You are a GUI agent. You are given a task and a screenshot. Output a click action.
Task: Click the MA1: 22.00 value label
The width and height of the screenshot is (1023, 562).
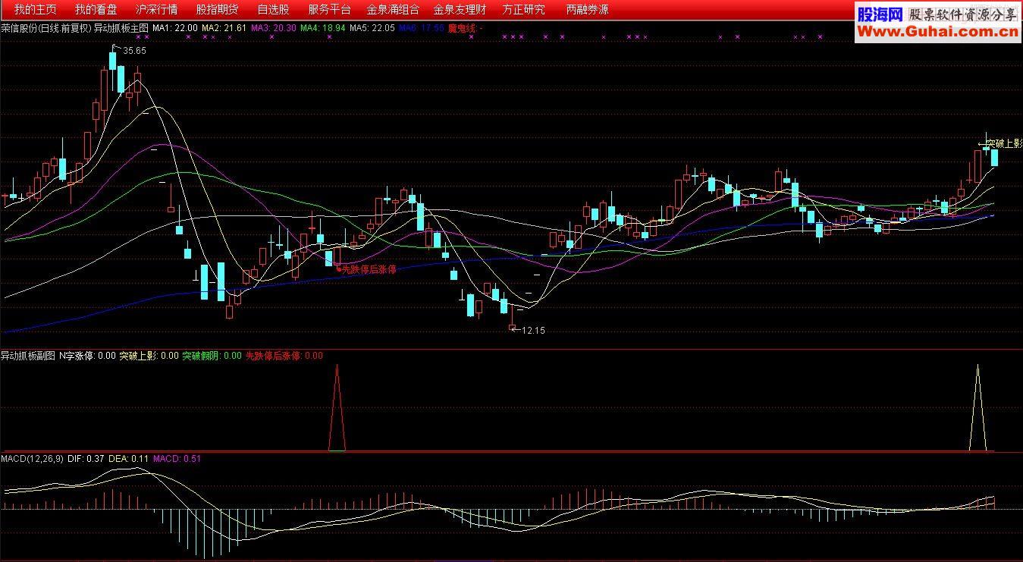pyautogui.click(x=175, y=28)
